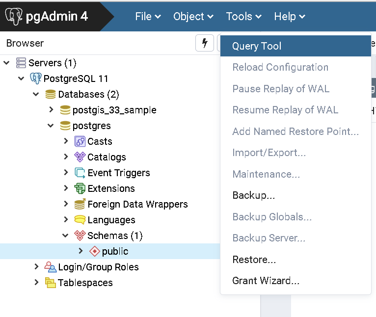Select the public schema label
Screen dimensions: 376x317
115,251
